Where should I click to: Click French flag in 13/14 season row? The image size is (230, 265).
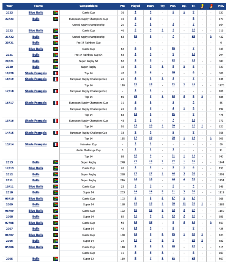56,145
